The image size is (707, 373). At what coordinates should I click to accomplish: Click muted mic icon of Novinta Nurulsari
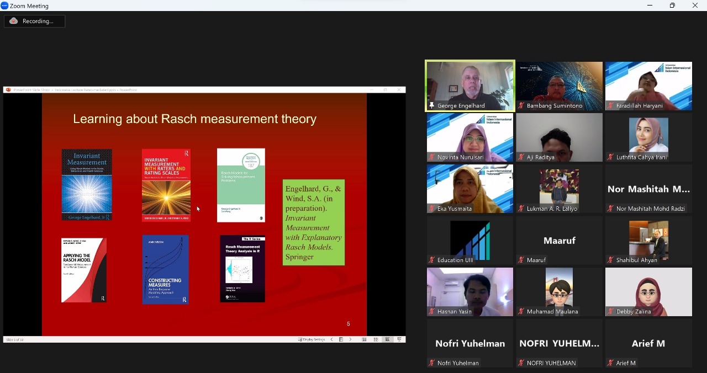point(432,157)
